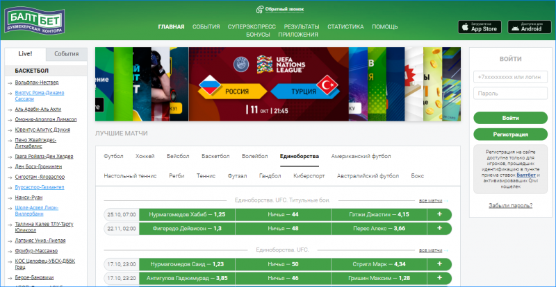
Task: Select Ничья at 44 odds
Action: 284,214
